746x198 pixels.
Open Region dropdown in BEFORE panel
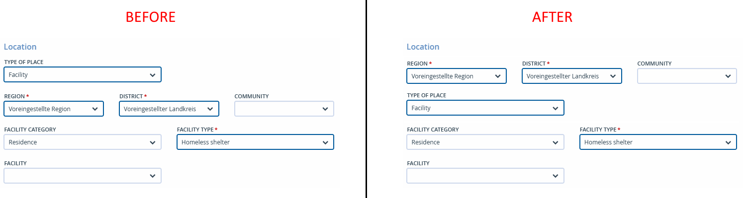(54, 109)
